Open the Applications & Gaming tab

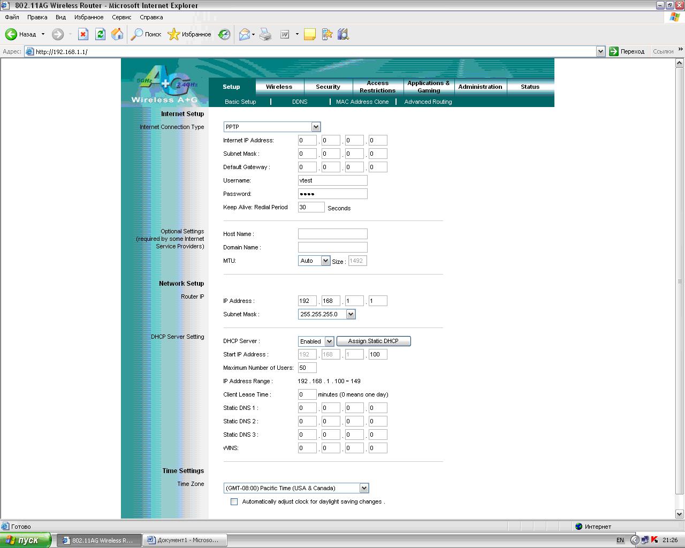pos(429,87)
